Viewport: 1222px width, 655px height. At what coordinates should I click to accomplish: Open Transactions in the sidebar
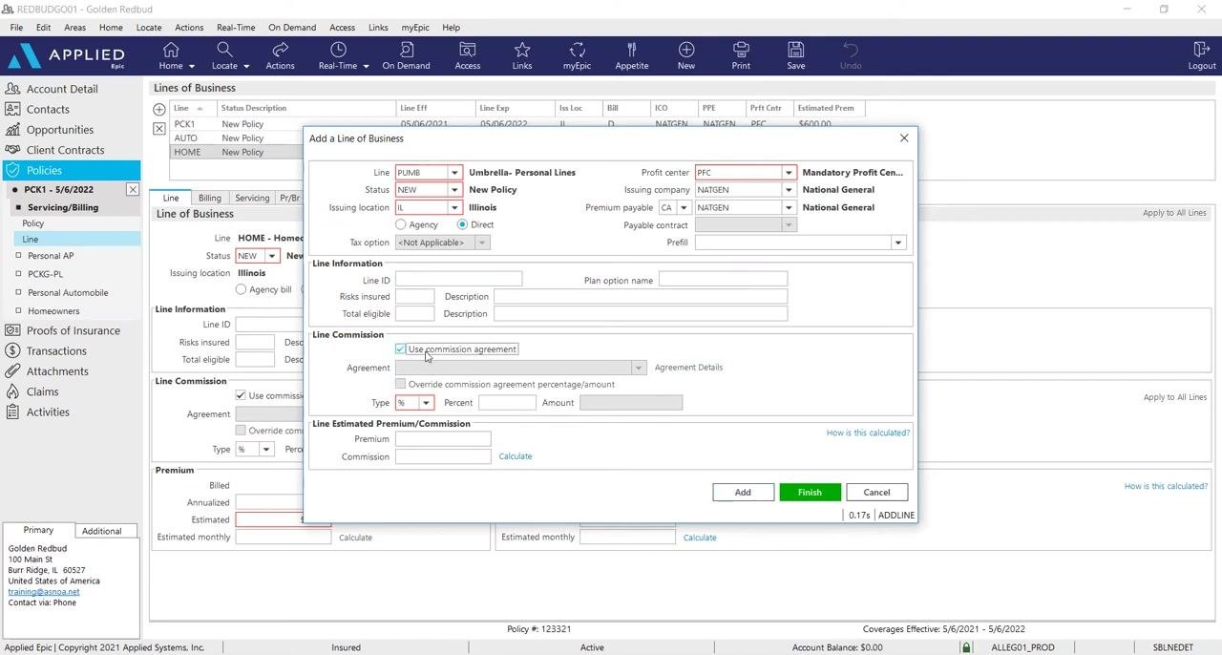click(x=56, y=350)
